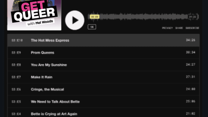The image size is (208, 117).
Task: Select episode You Are My Sunshine
Action: (103, 65)
